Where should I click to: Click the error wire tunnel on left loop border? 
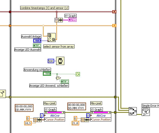click(10, 97)
